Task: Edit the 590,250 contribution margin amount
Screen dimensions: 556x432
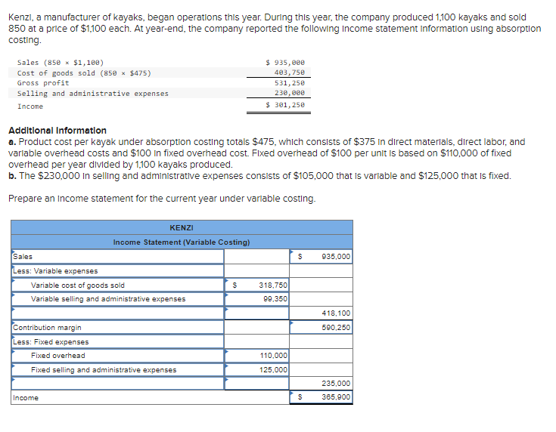Action: click(321, 327)
